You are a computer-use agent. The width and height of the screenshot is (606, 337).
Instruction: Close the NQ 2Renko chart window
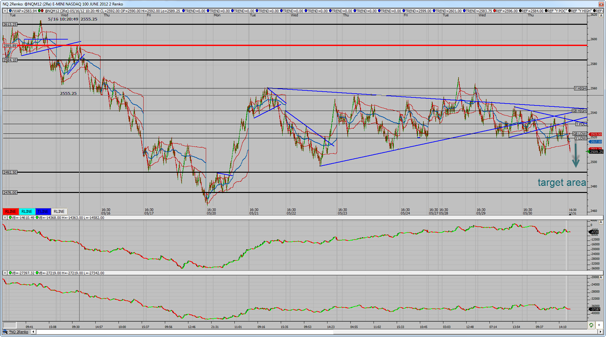pos(601,4)
